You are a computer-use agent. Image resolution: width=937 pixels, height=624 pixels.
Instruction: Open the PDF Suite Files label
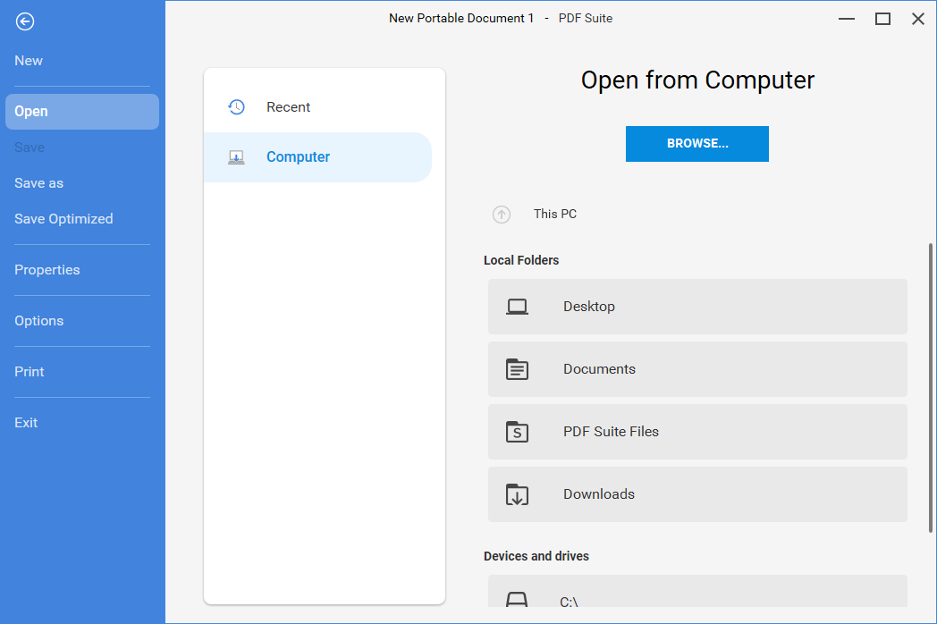(x=611, y=432)
